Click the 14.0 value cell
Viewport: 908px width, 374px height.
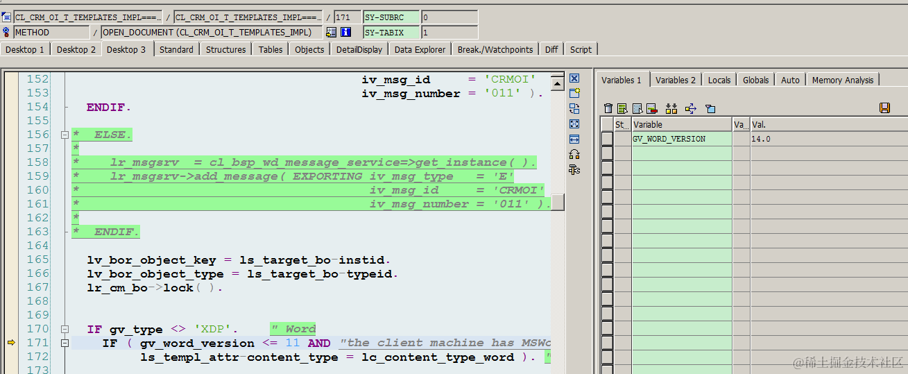tap(829, 139)
